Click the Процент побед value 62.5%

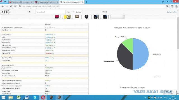coord(47,58)
